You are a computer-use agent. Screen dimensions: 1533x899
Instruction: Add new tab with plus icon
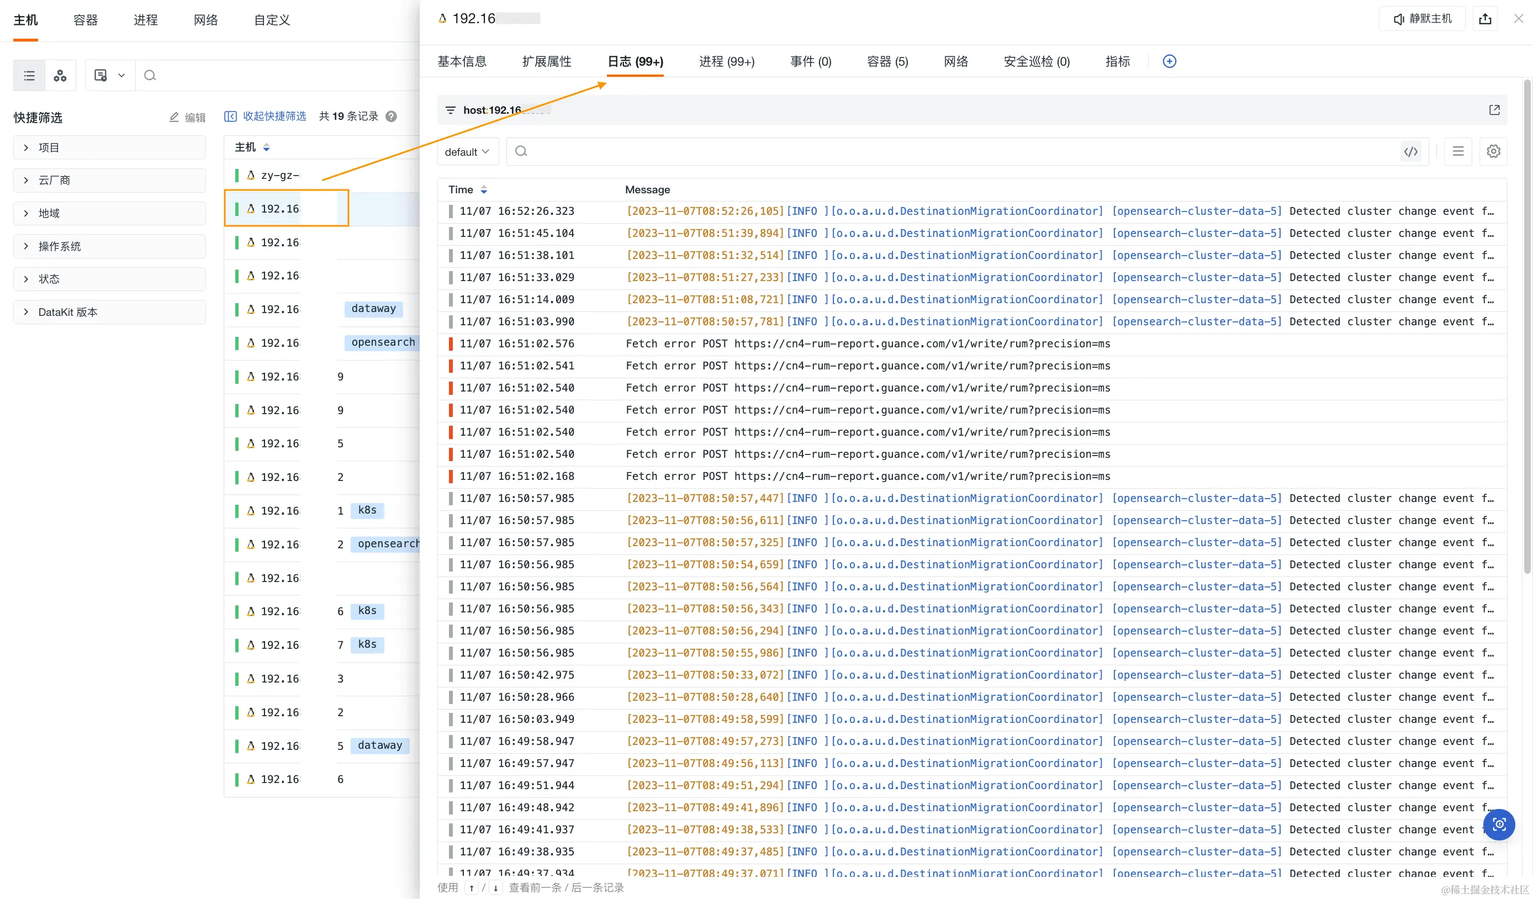[1169, 61]
